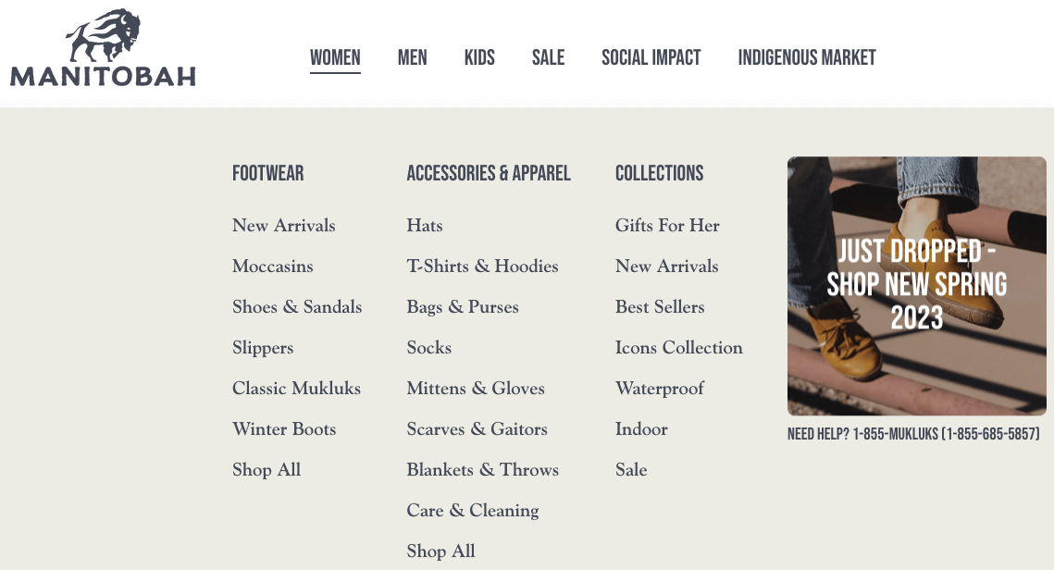Open the Hats accessories category
Image resolution: width=1054 pixels, height=570 pixels.
coord(425,225)
